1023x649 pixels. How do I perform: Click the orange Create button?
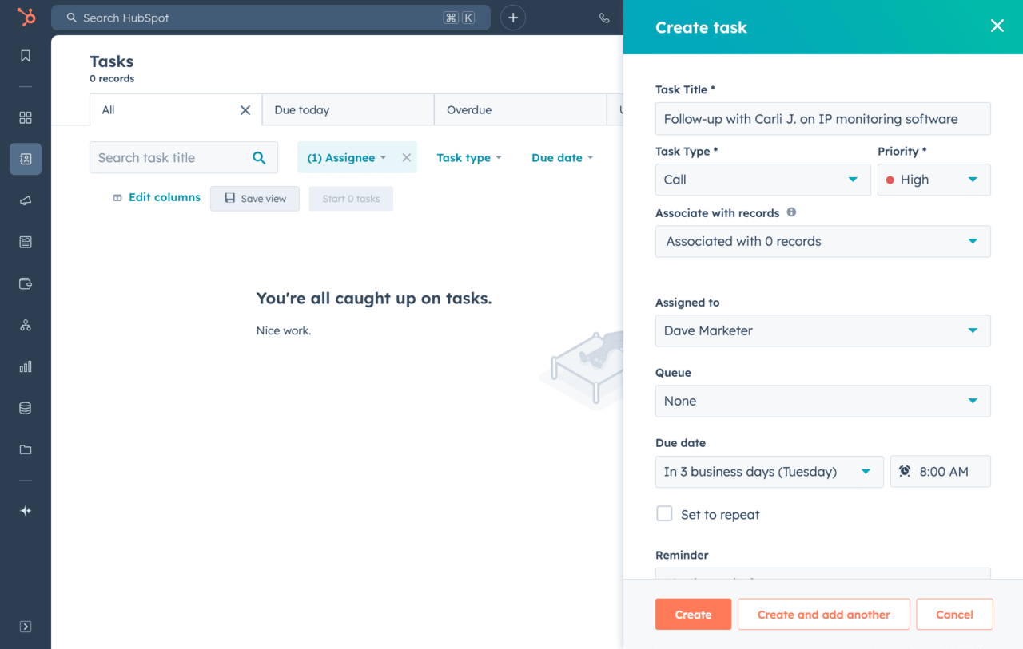pos(693,615)
